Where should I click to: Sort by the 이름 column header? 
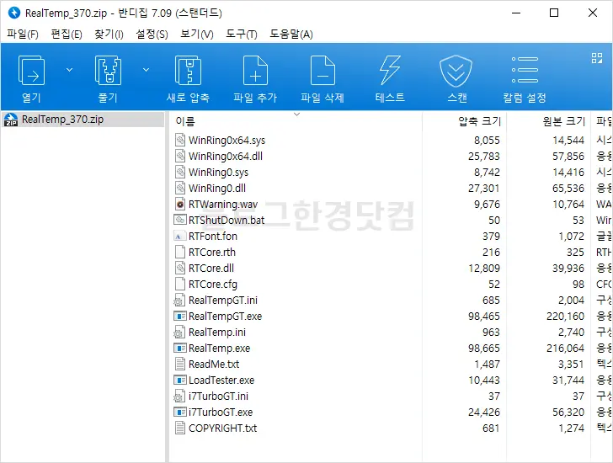tap(185, 121)
